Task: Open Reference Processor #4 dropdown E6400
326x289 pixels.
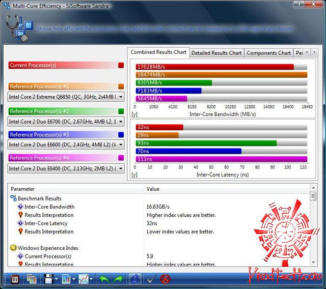Action: [66, 168]
